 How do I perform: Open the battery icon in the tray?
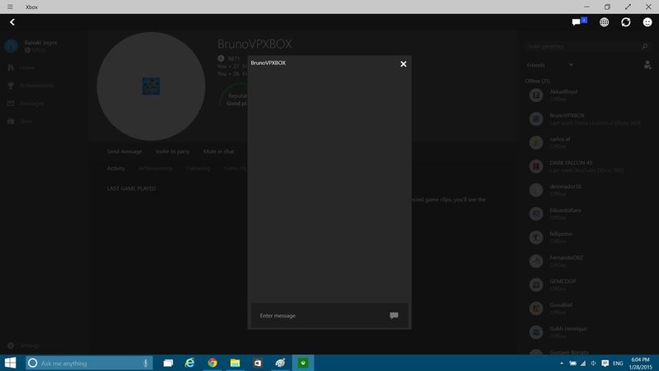tap(573, 363)
